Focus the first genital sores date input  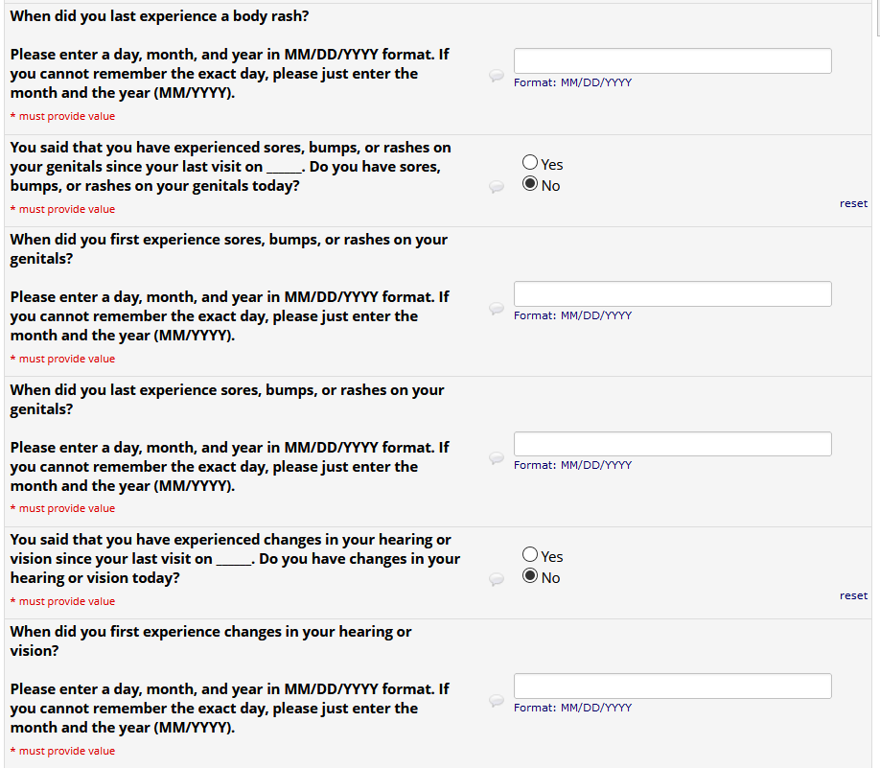click(672, 293)
